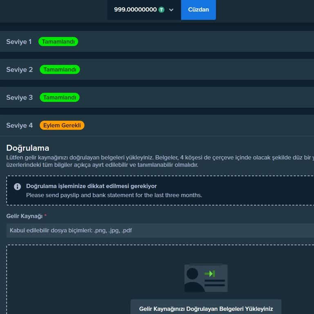Screen dimensions: 314x314
Task: Click the accepted file formats field
Action: [159, 230]
